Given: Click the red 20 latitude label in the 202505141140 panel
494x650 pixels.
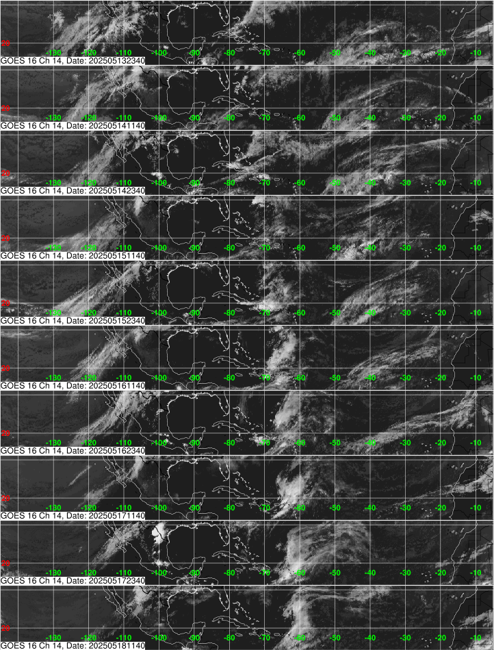Looking at the screenshot, I should [5, 108].
